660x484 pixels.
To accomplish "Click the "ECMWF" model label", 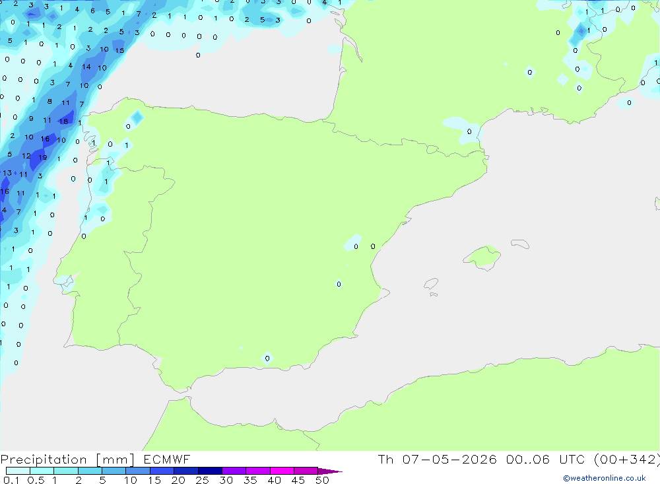I will [x=167, y=459].
